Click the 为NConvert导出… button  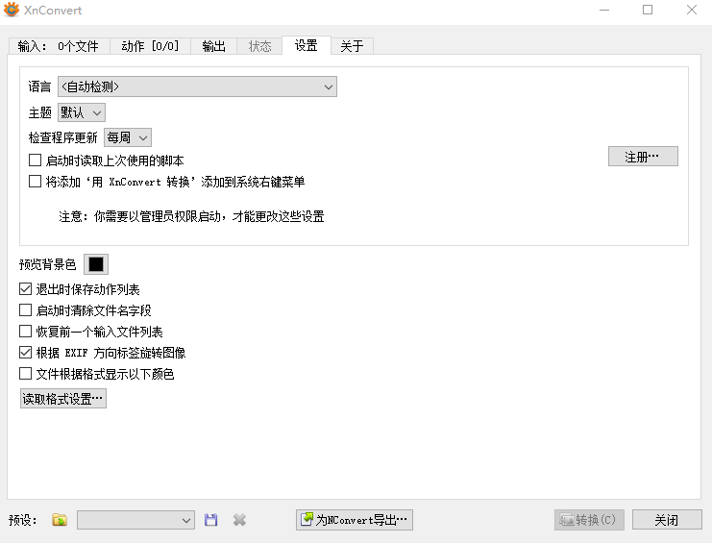click(355, 520)
